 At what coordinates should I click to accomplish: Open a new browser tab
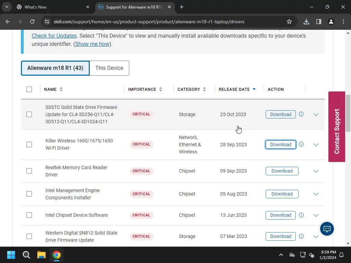pyautogui.click(x=182, y=7)
